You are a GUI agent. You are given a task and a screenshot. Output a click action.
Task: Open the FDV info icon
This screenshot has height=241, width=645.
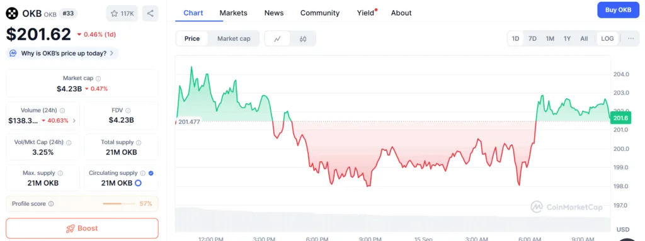tap(128, 111)
